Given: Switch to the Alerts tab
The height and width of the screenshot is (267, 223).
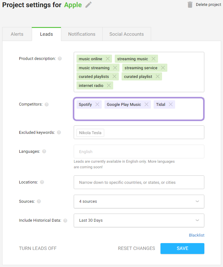Looking at the screenshot, I should [x=17, y=34].
